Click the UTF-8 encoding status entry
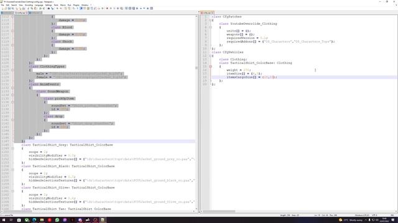The height and width of the screenshot is (223, 398). pyautogui.click(x=374, y=215)
